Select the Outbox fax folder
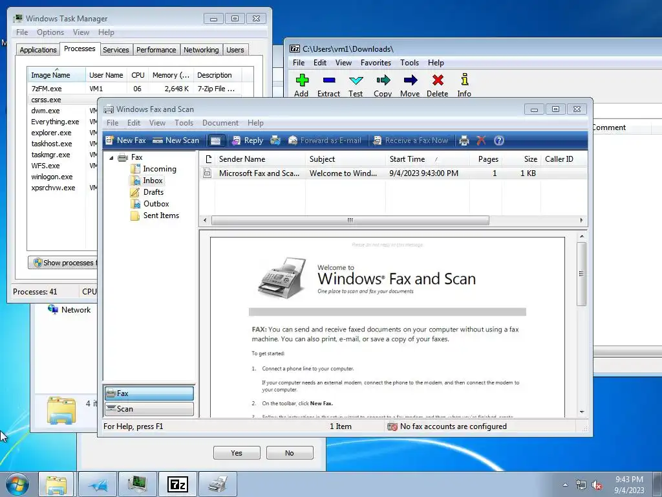 click(x=150, y=204)
